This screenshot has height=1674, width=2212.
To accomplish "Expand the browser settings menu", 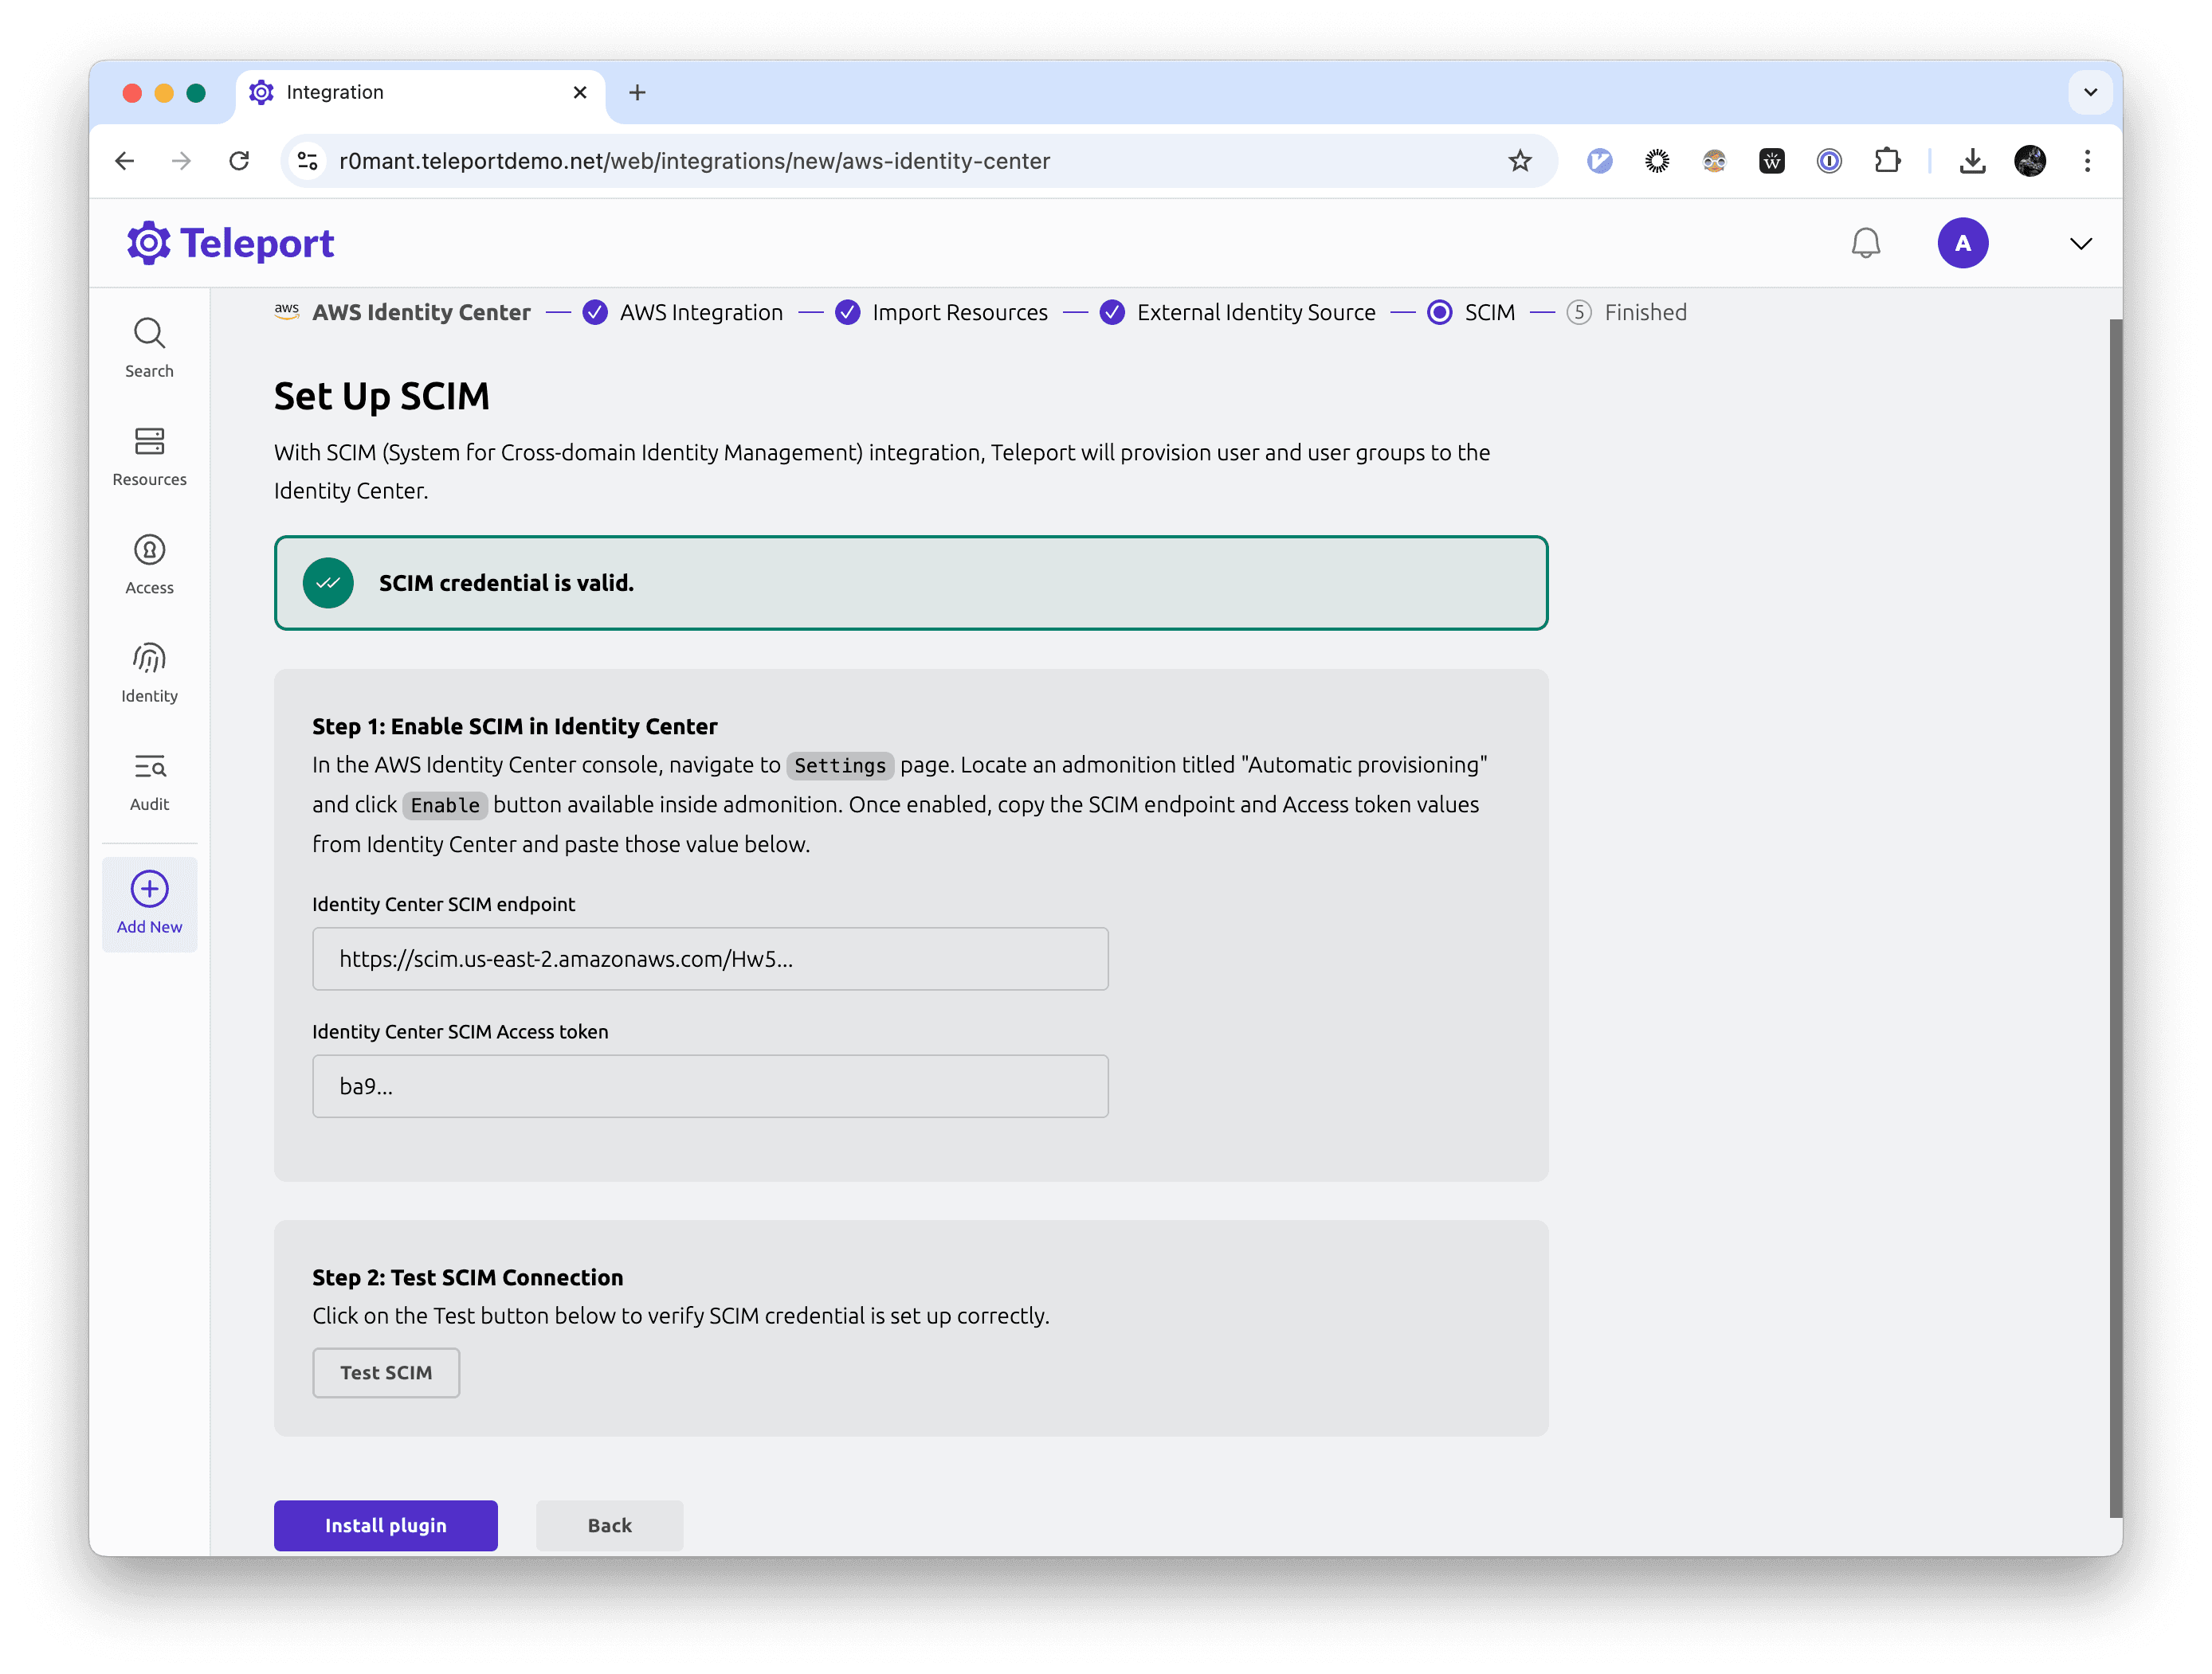I will click(2087, 160).
